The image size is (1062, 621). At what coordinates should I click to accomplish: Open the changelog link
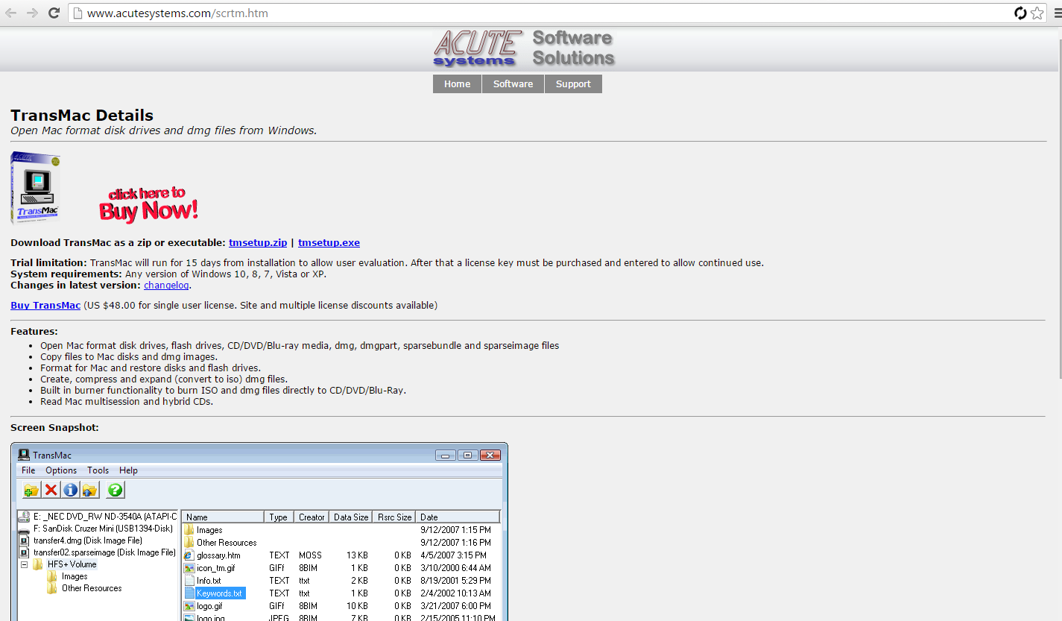167,285
